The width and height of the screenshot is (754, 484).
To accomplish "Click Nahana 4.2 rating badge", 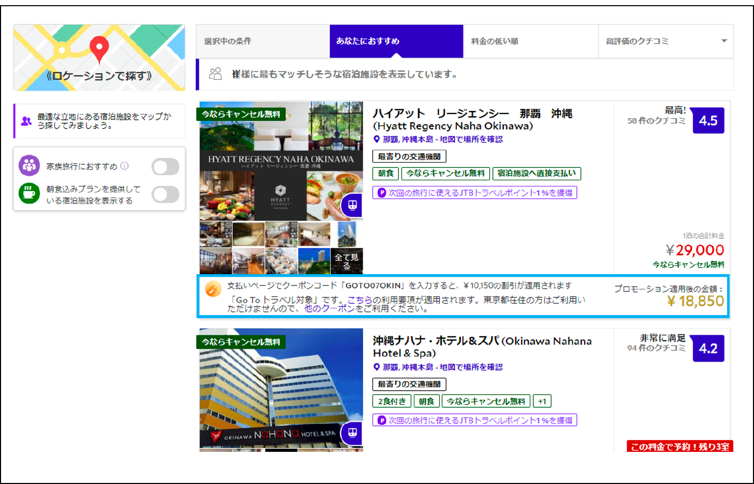I will tap(708, 348).
